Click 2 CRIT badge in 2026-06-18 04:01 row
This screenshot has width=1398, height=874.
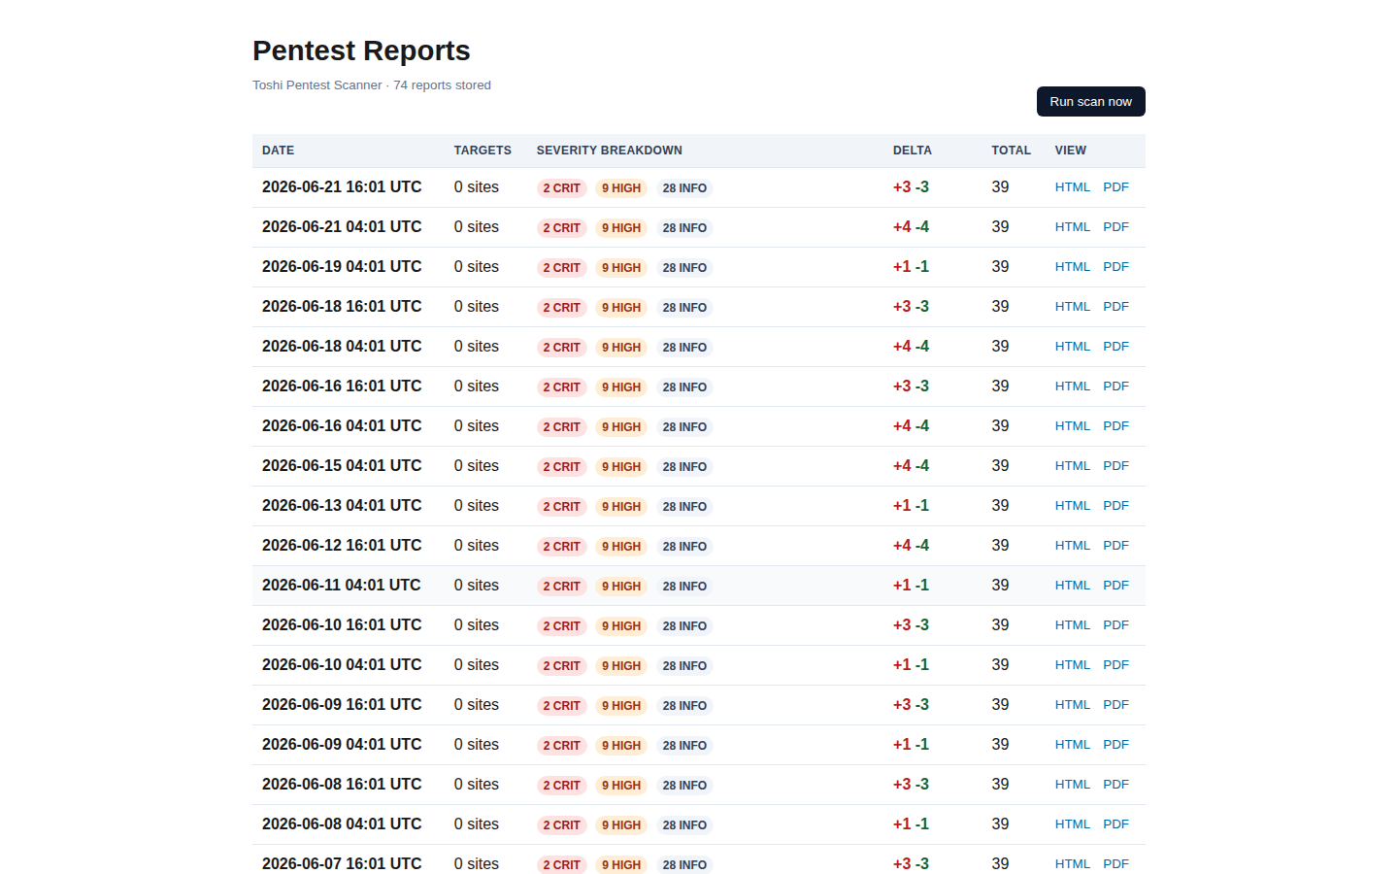[x=561, y=347]
